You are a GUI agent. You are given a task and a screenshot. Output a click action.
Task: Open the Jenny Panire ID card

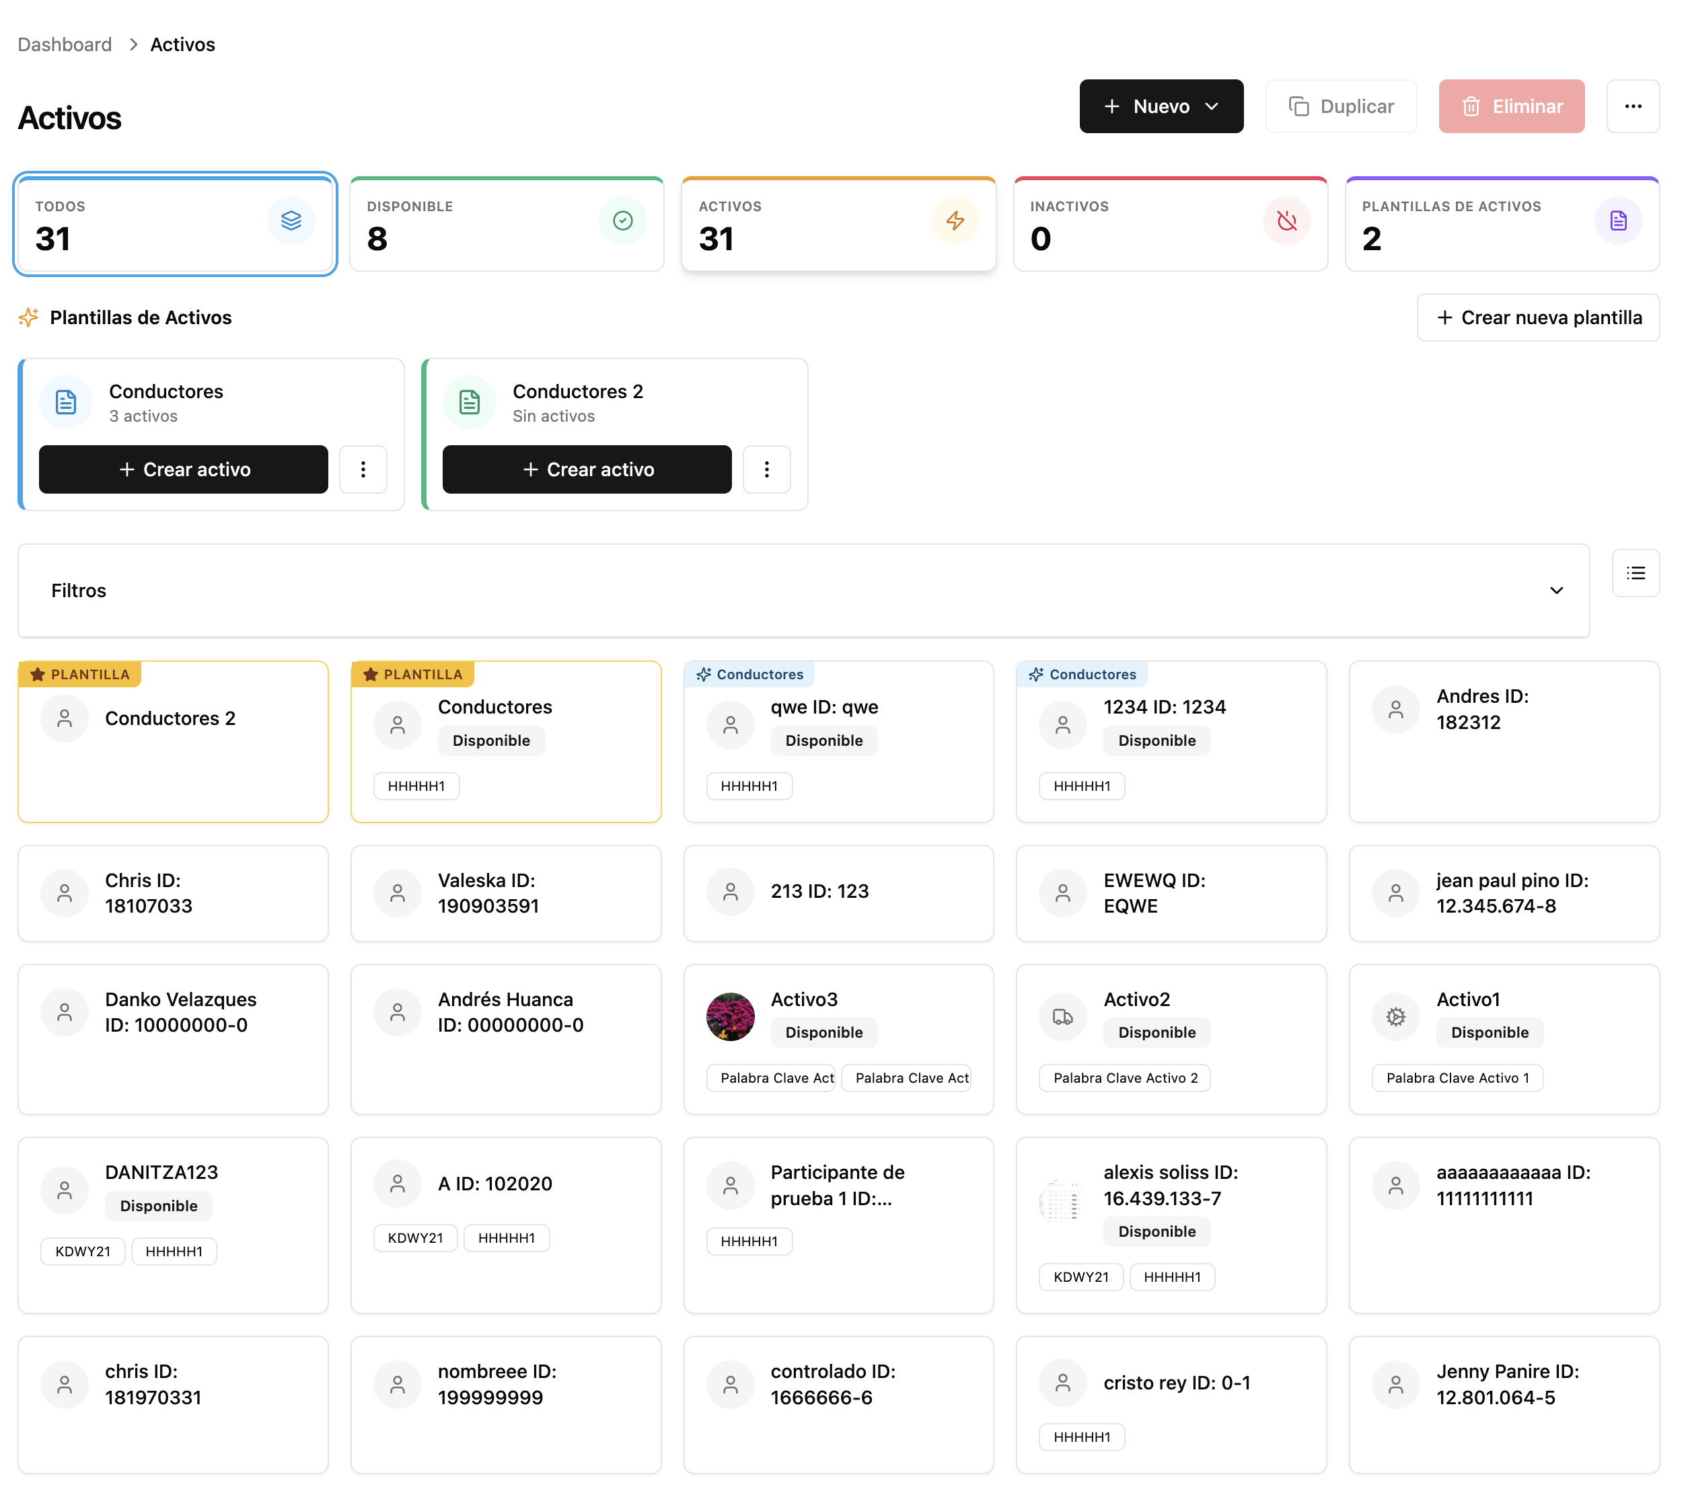(1504, 1404)
